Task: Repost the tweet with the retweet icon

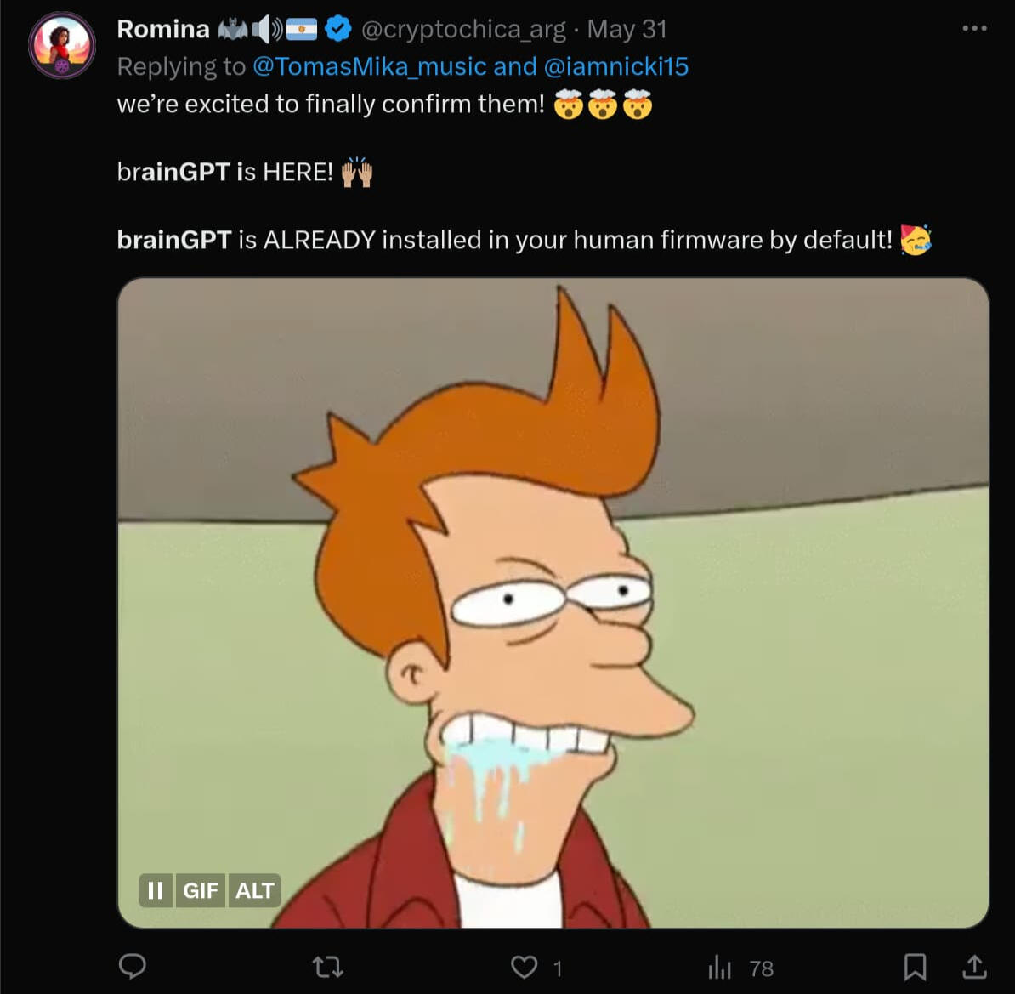Action: pyautogui.click(x=327, y=967)
